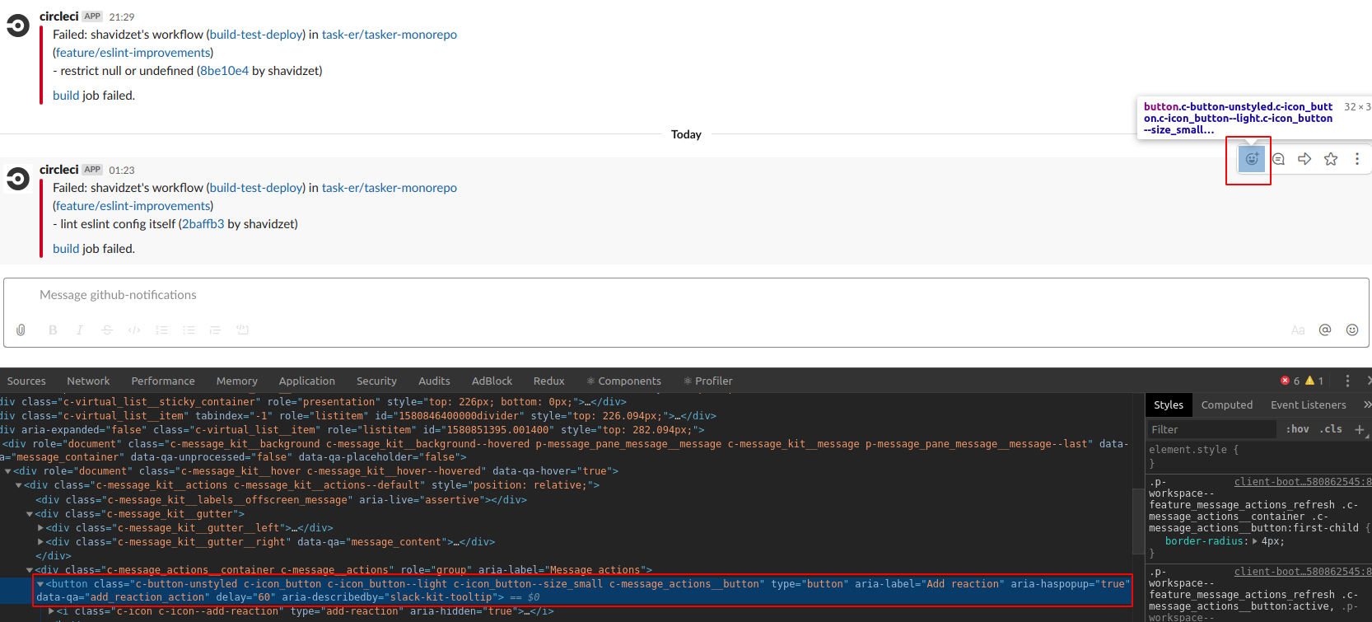
Task: Open build job link in 01:23 message
Action: coord(66,249)
